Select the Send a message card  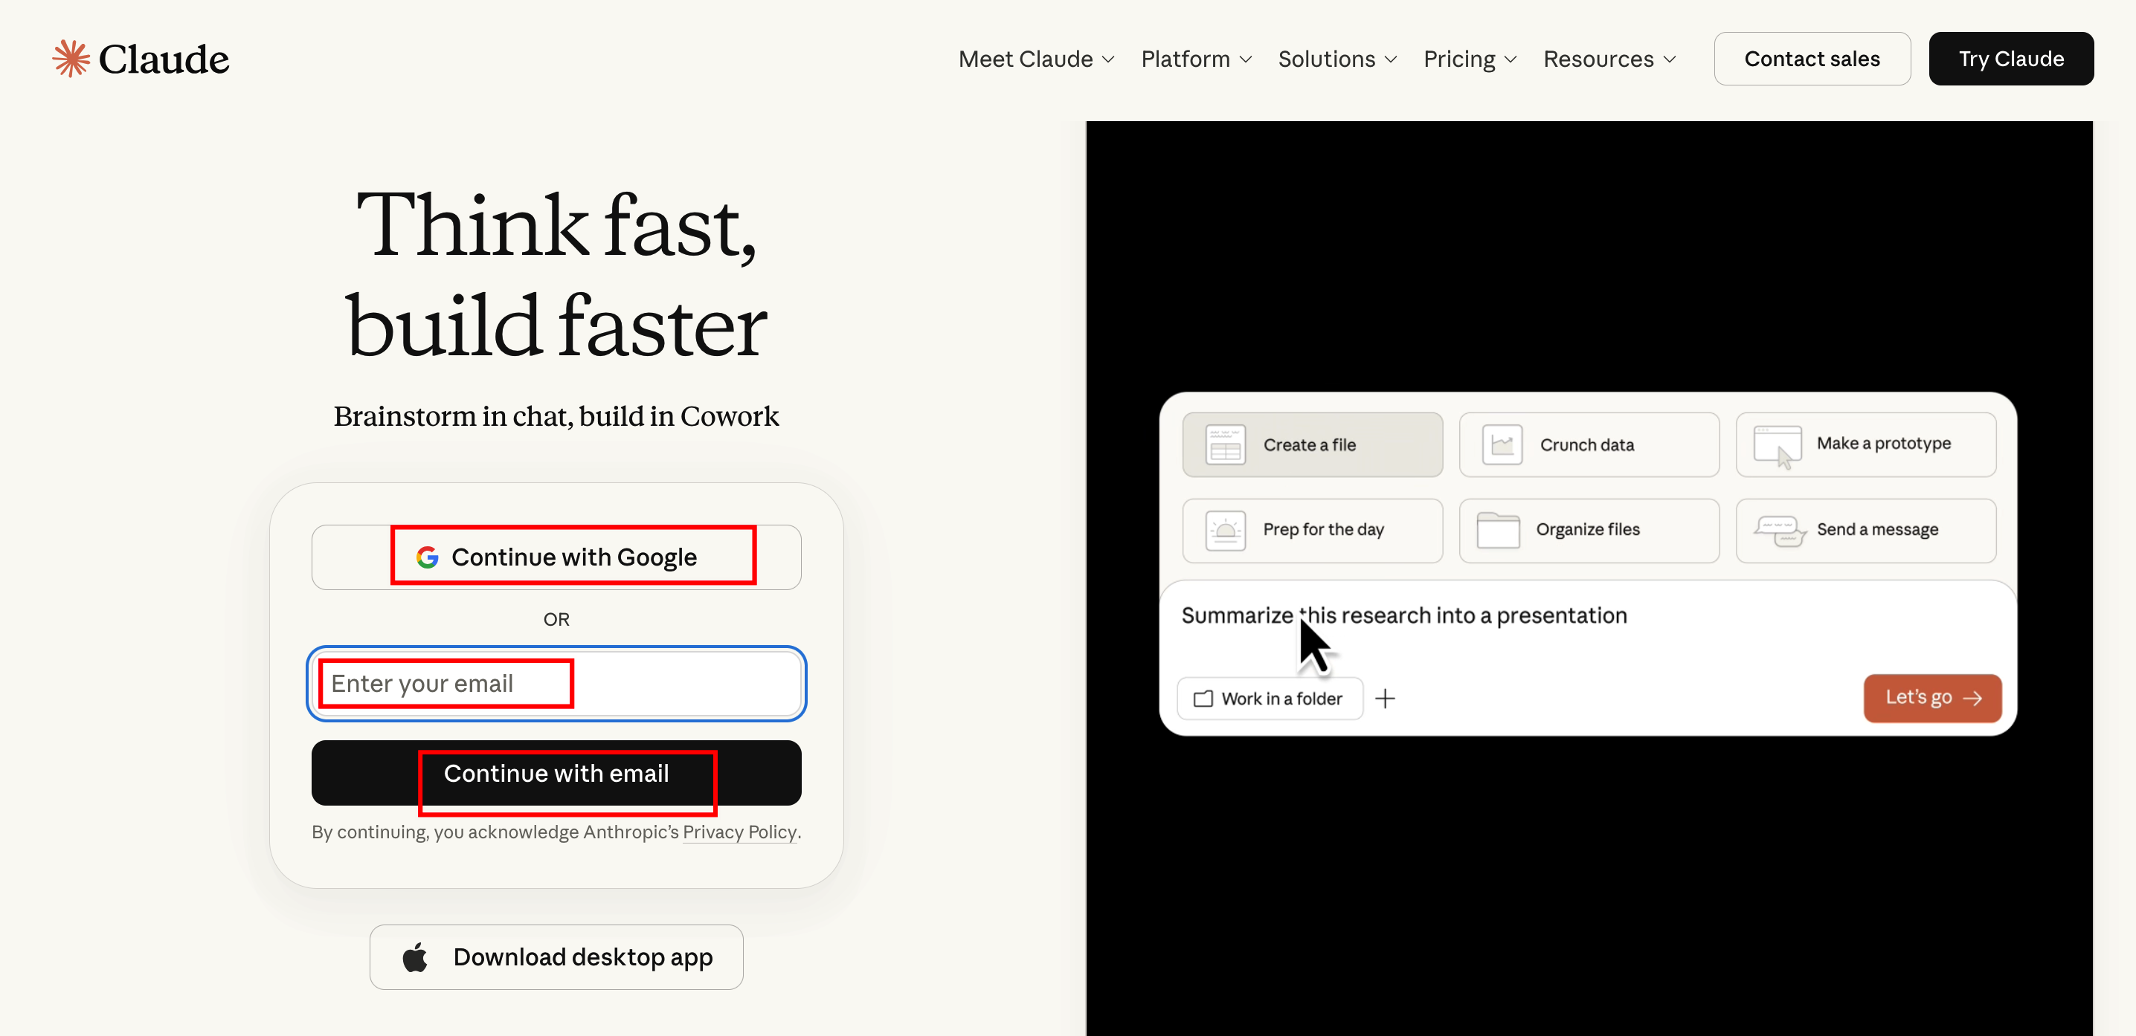1866,531
